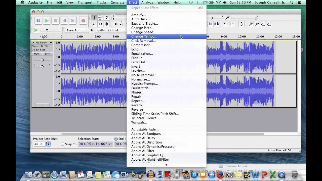
Task: Open Firefox from the Dock
Action: (220, 174)
